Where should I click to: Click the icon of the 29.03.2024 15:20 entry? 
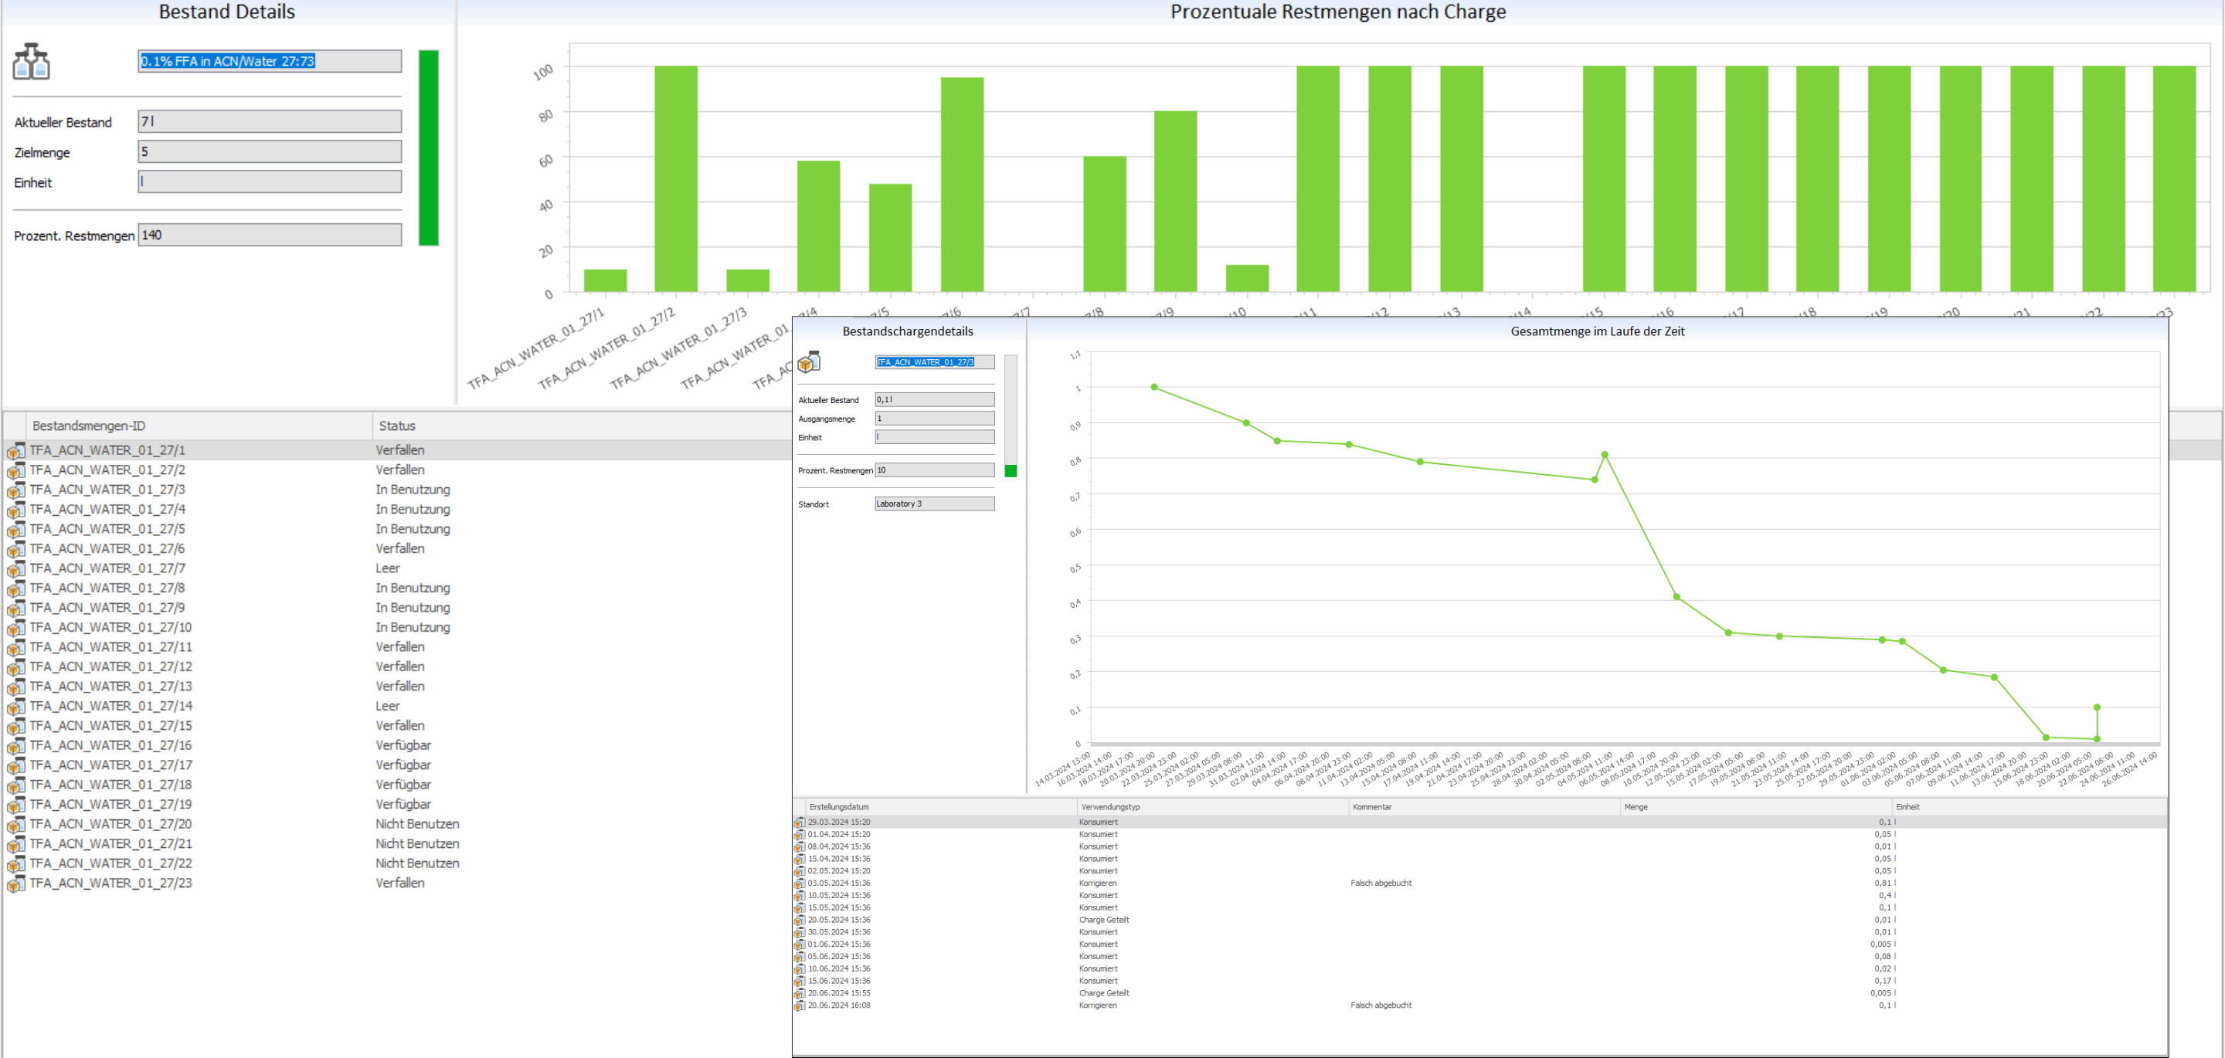[x=800, y=822]
